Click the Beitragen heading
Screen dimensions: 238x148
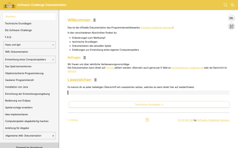[x=74, y=58]
